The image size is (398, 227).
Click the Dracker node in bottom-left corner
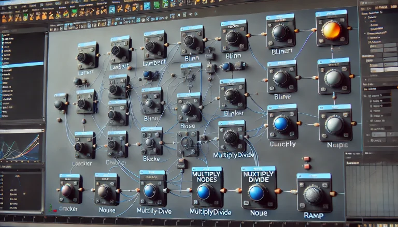coord(68,191)
